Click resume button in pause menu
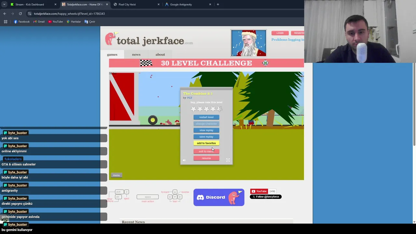416x234 pixels. point(206,158)
